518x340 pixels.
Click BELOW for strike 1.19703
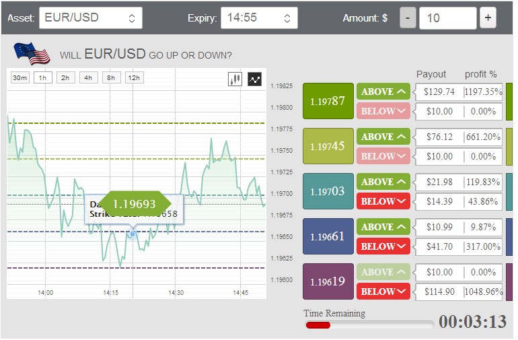(383, 201)
